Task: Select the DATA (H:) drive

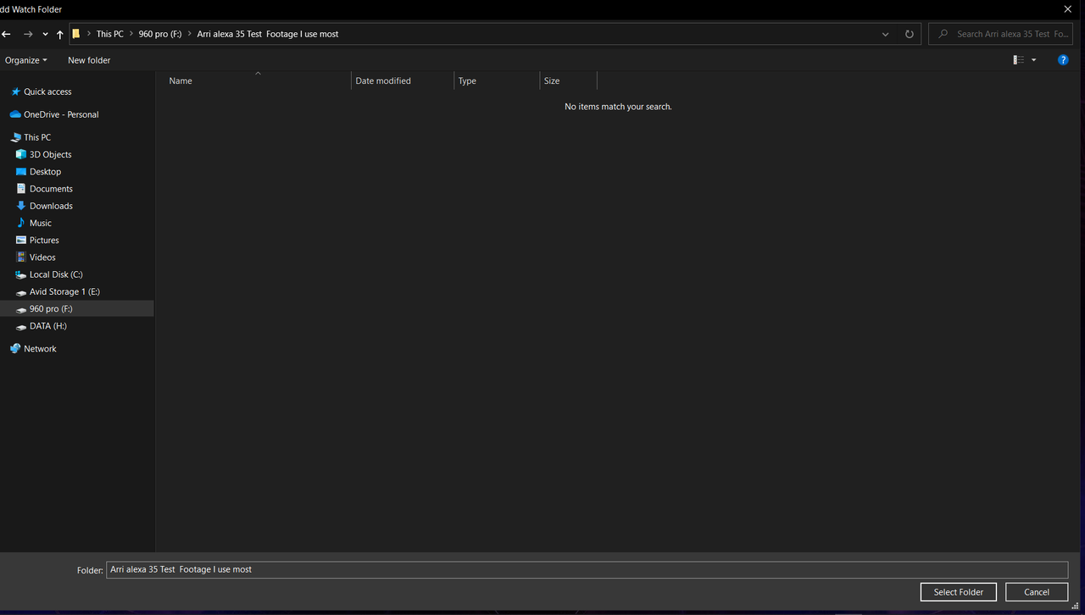Action: pos(47,326)
